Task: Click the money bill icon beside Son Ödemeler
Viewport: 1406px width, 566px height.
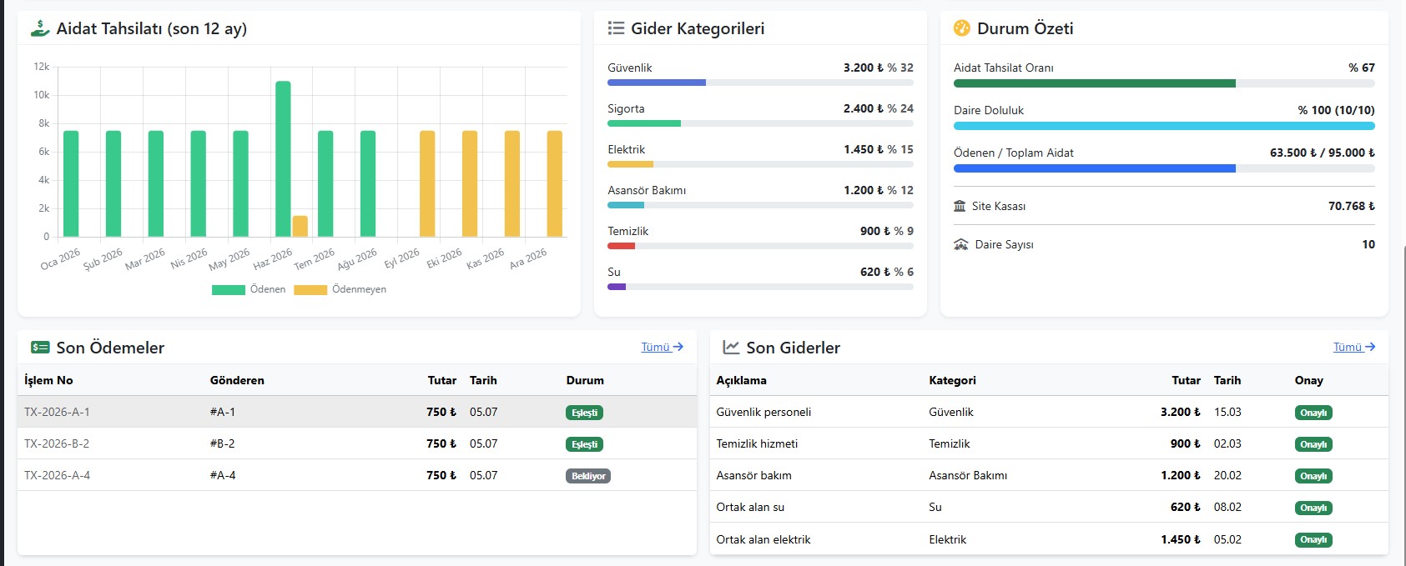Action: pos(40,348)
